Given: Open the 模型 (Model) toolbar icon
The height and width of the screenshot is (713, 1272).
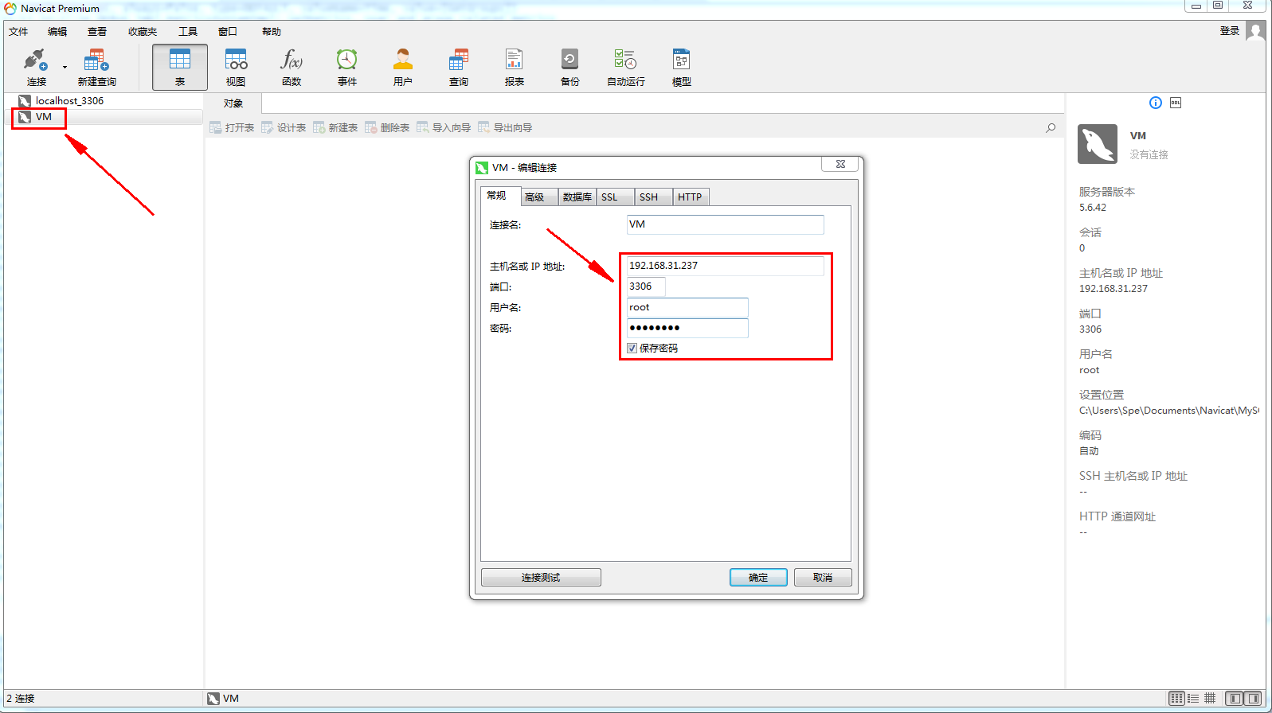Looking at the screenshot, I should point(682,67).
